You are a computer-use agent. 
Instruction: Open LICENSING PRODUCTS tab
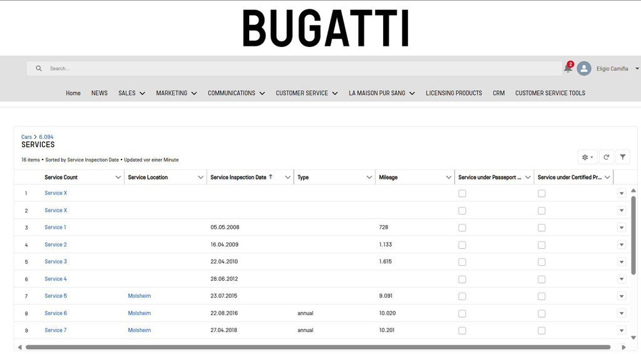coord(454,93)
